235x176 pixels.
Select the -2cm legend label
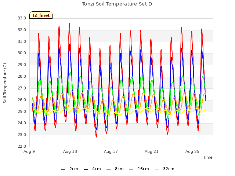coord(73,169)
